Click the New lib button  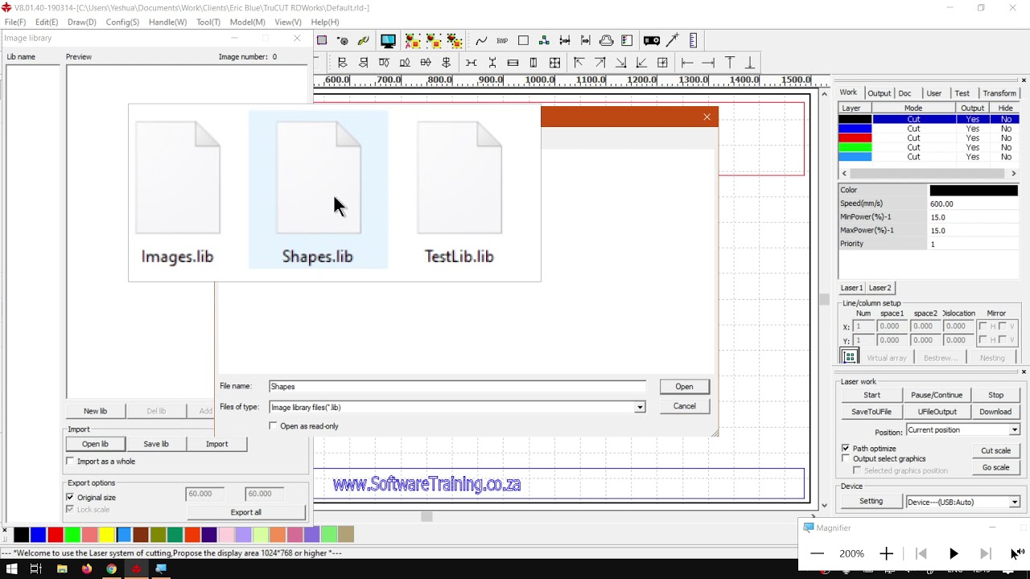coord(95,411)
